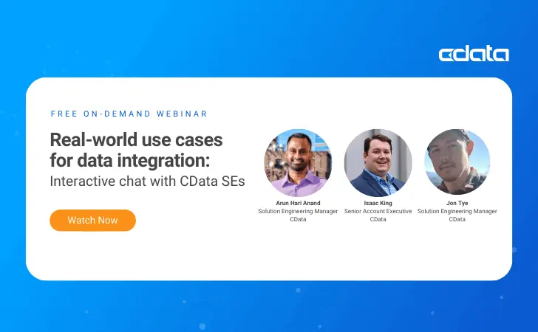Click the CData company text beneath Jon's title
This screenshot has height=332, width=538.
[457, 219]
